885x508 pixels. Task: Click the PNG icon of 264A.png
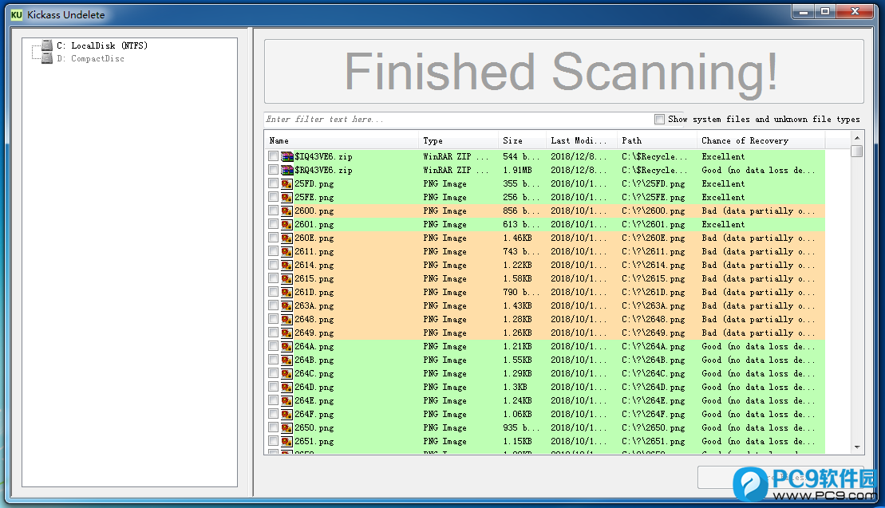pyautogui.click(x=287, y=347)
